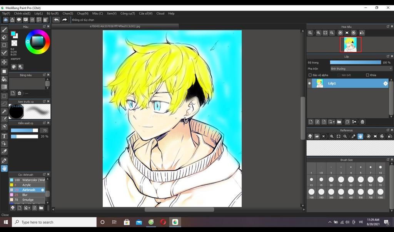Open the Cloud menu
Screen dimensions: 394x232
point(160,13)
